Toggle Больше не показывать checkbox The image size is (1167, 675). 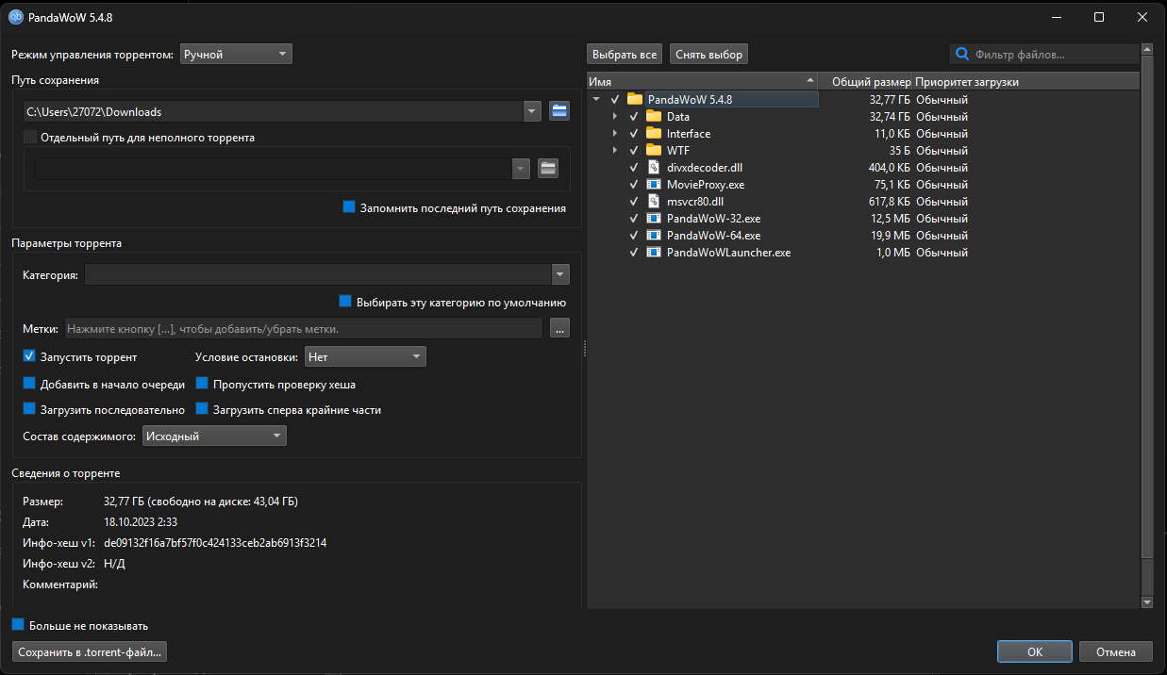point(18,625)
